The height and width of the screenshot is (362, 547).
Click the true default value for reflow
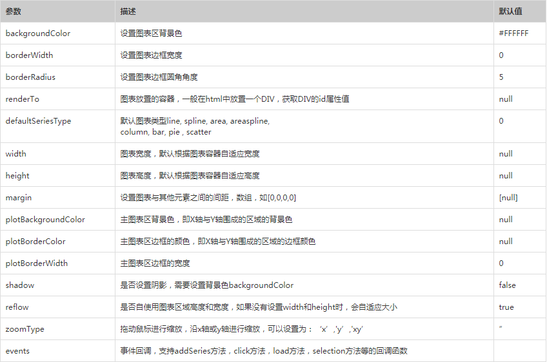[506, 307]
